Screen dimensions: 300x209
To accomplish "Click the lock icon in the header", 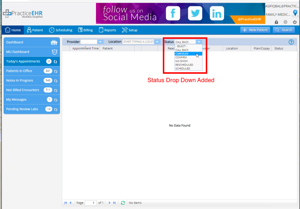I will pyautogui.click(x=276, y=22).
